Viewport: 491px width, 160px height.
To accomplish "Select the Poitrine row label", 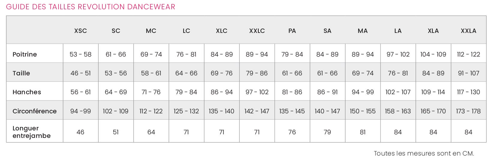I will click(x=25, y=54).
